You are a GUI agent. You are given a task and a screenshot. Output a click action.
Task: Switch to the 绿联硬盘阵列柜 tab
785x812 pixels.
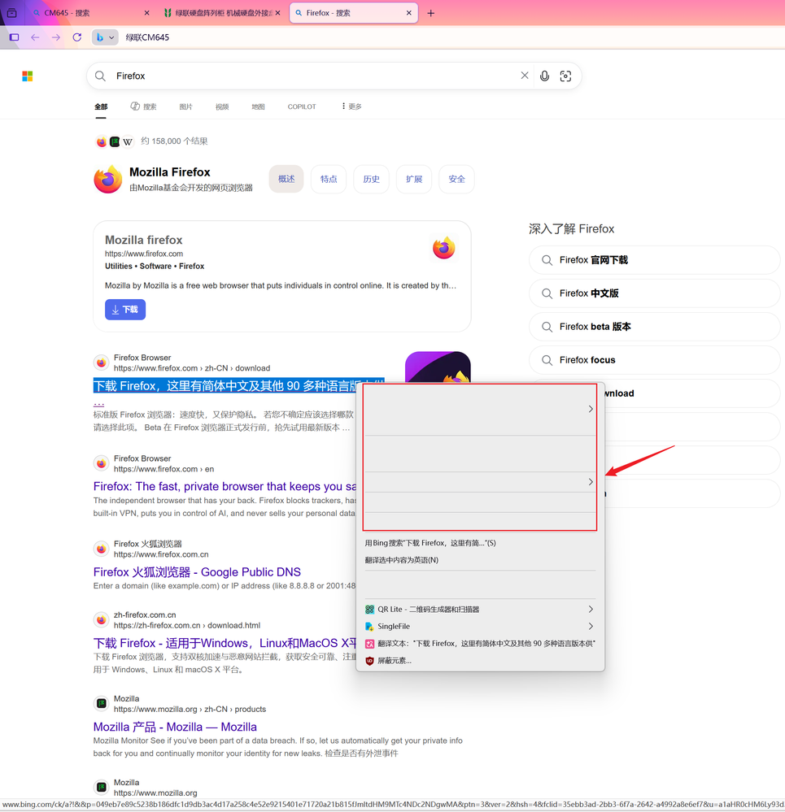[222, 13]
